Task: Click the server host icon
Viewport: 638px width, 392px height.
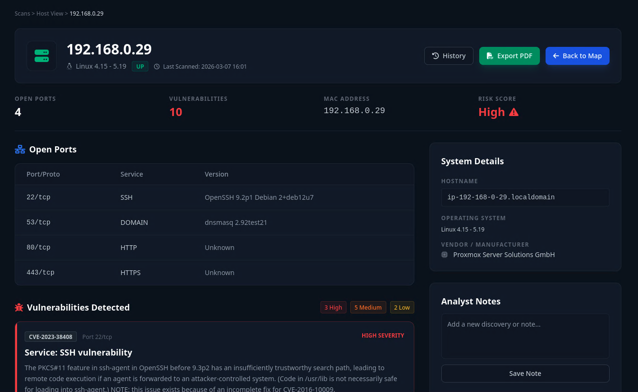Action: point(42,56)
